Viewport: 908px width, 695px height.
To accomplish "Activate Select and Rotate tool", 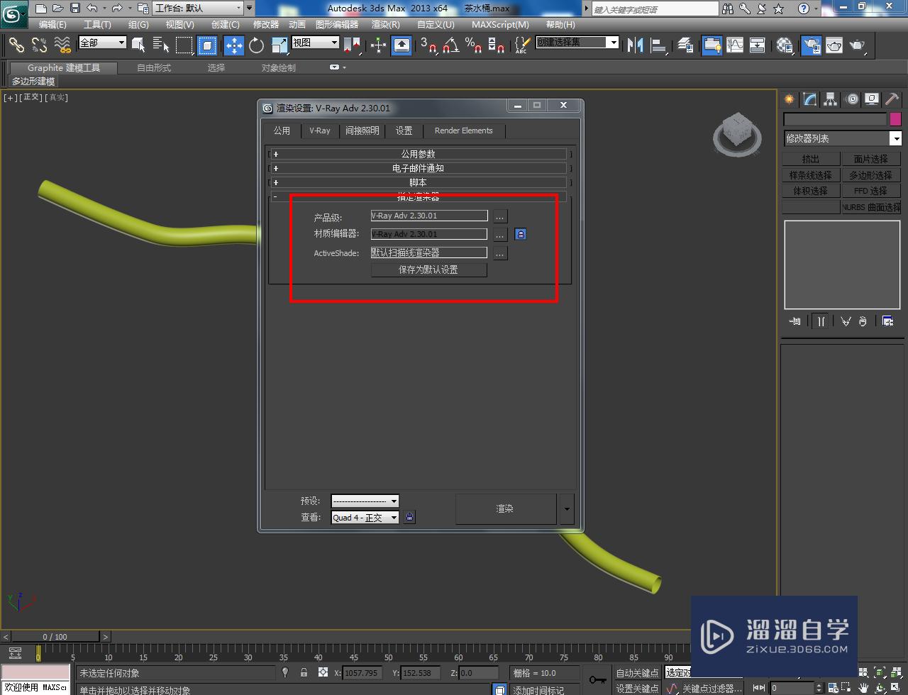I will pyautogui.click(x=257, y=45).
